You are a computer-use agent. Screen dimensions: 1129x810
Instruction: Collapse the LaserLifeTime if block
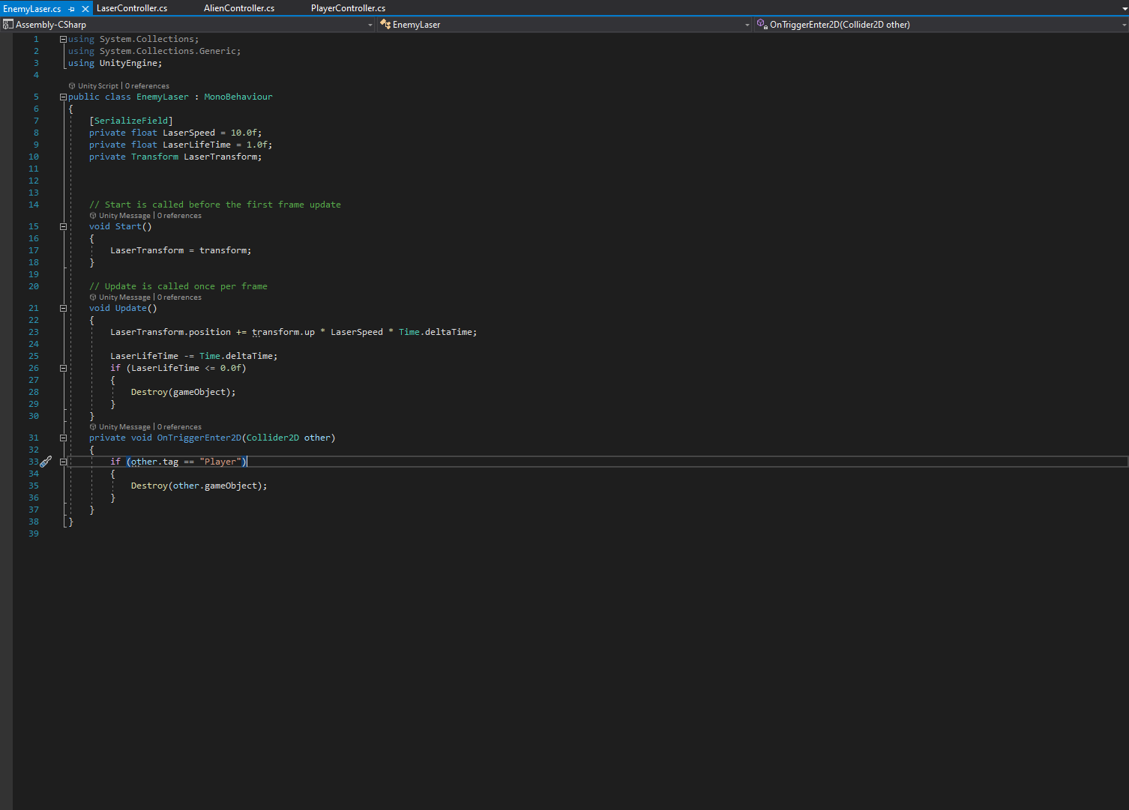coord(63,368)
